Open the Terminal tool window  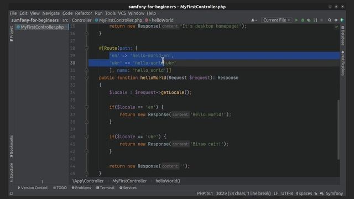(105, 188)
